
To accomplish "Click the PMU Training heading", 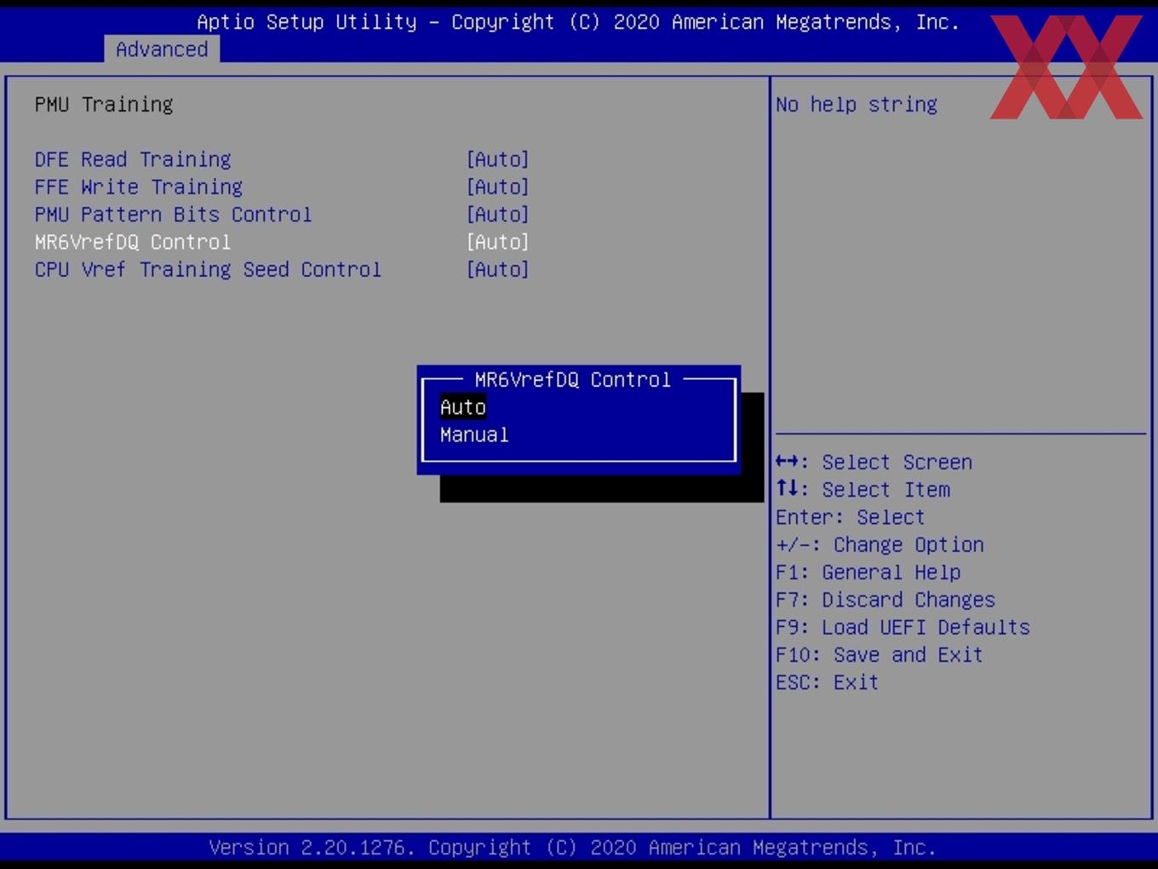I will click(104, 104).
